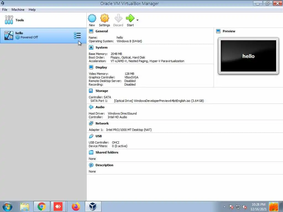Open the Network settings header link

102,123
